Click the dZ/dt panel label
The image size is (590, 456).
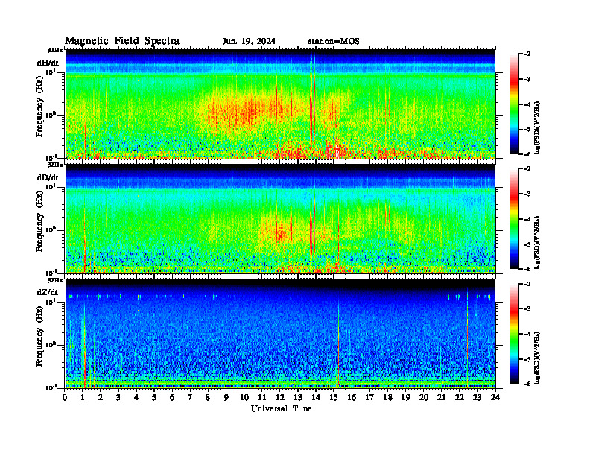click(x=48, y=292)
